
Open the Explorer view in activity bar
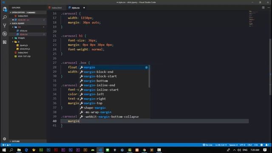(x=5, y=9)
